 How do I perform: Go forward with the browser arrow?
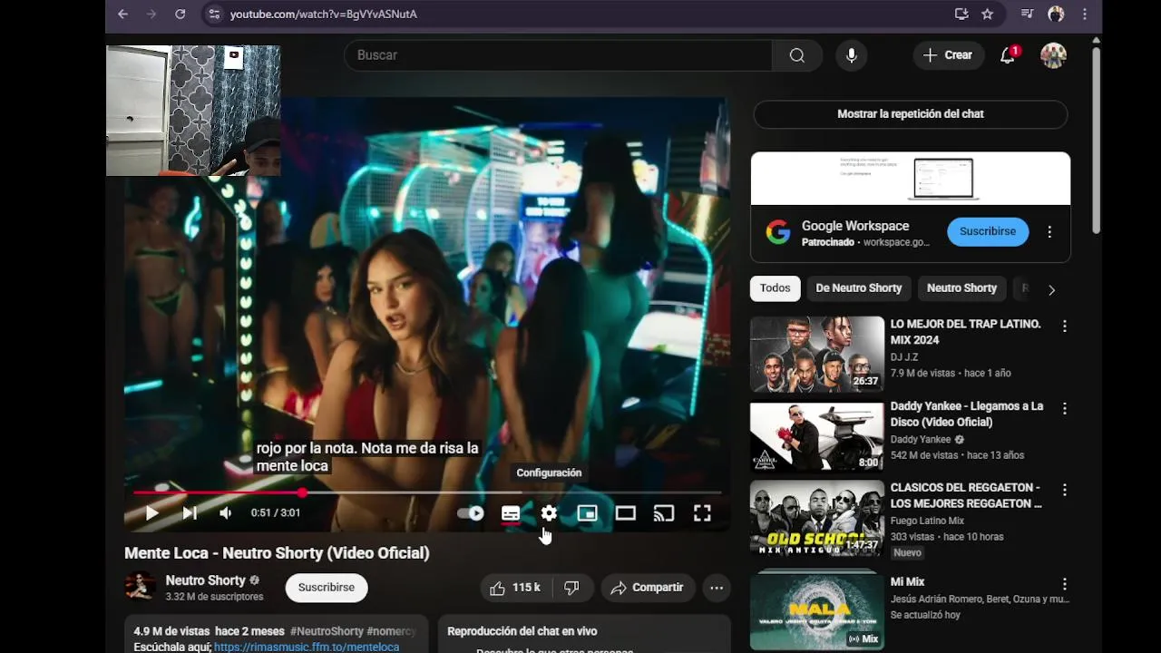[x=151, y=14]
